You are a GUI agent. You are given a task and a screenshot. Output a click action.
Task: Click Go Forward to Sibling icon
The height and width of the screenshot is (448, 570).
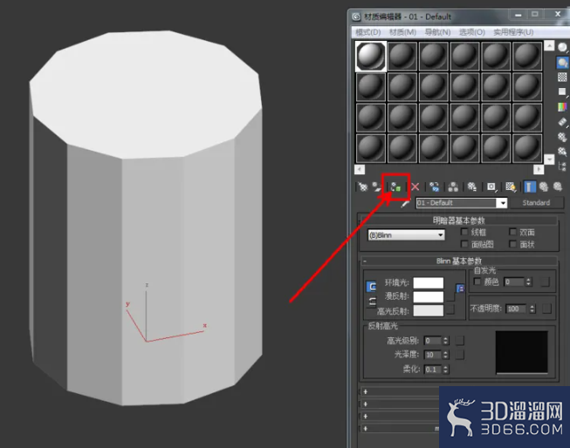[558, 187]
